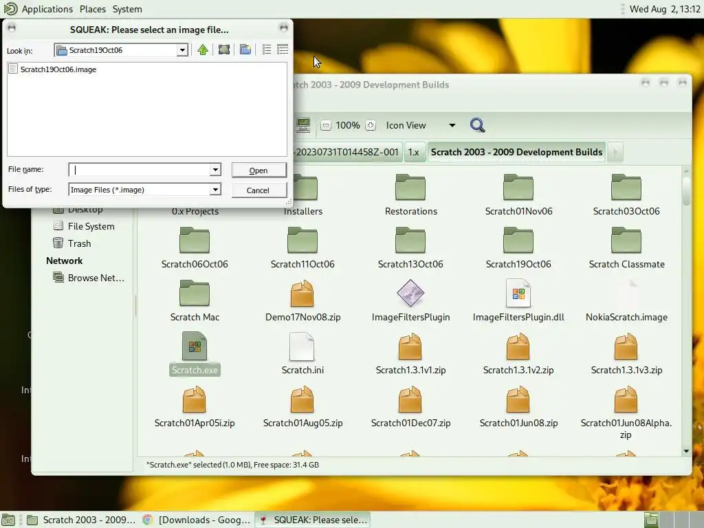Select the Scratch06Oct06 folder
The width and height of the screenshot is (704, 528).
pyautogui.click(x=195, y=248)
